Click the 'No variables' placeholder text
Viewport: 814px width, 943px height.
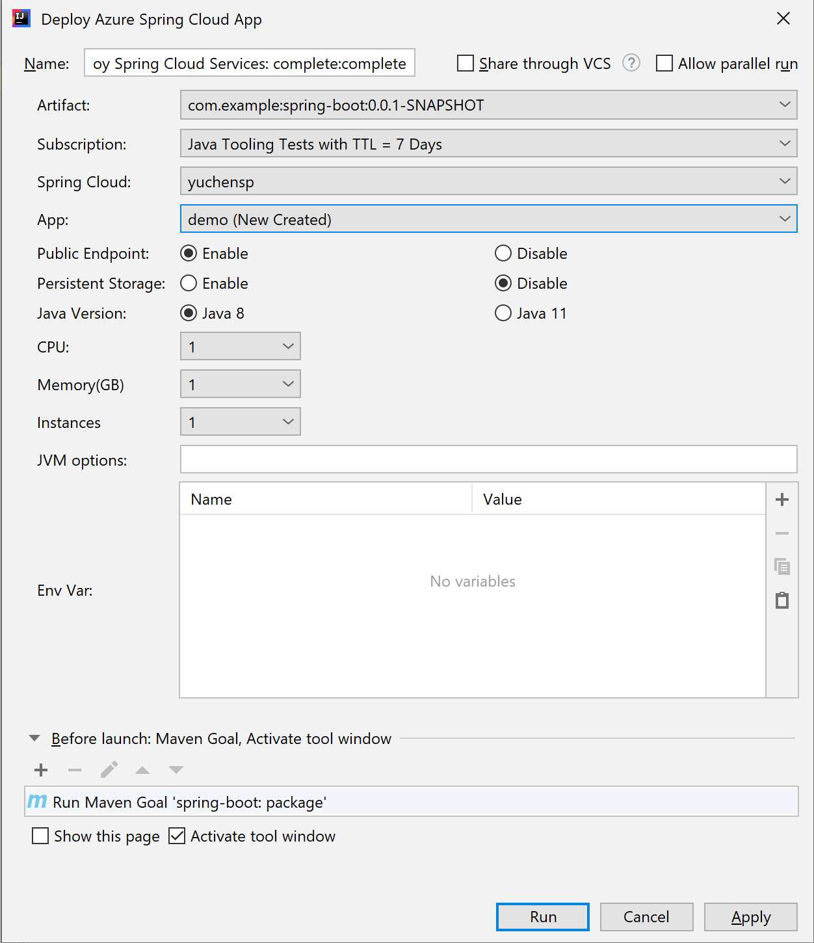click(x=473, y=581)
